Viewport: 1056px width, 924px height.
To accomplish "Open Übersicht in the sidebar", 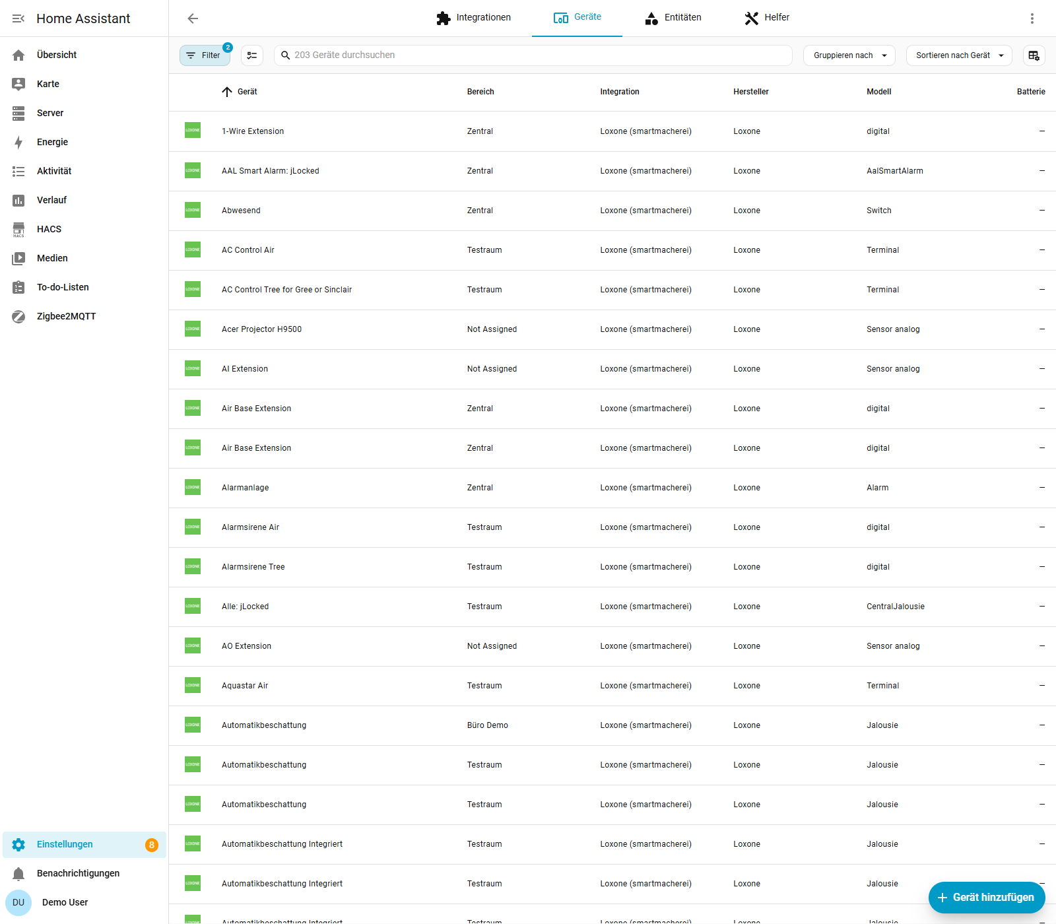I will click(x=84, y=55).
